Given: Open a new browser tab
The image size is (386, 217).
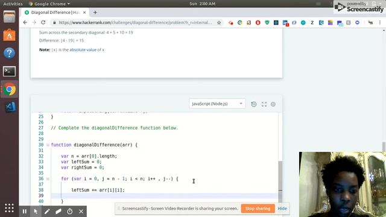Looking at the screenshot, I should tap(95, 12).
